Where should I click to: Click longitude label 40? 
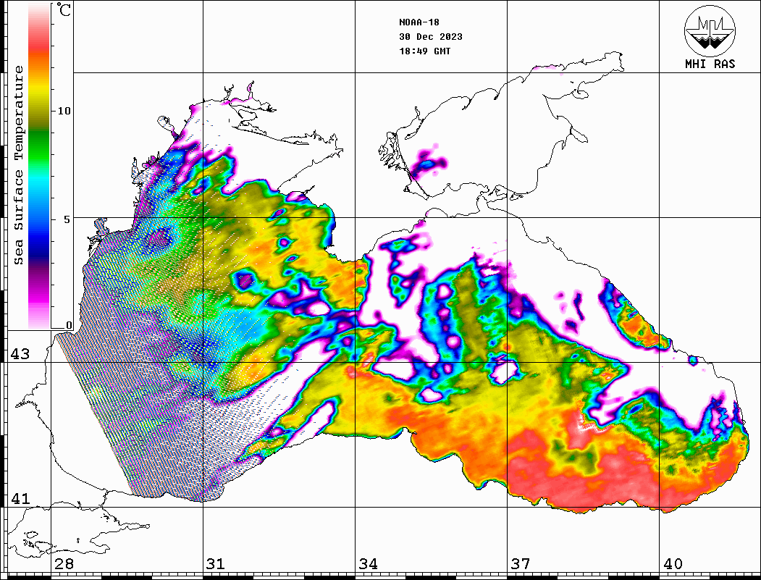[x=673, y=563]
